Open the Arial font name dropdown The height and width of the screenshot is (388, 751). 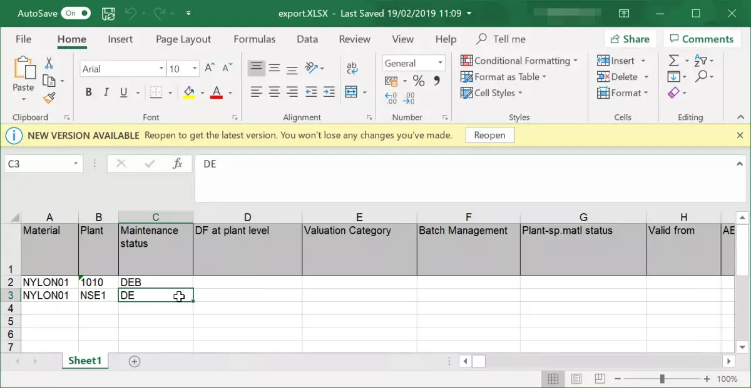point(161,69)
